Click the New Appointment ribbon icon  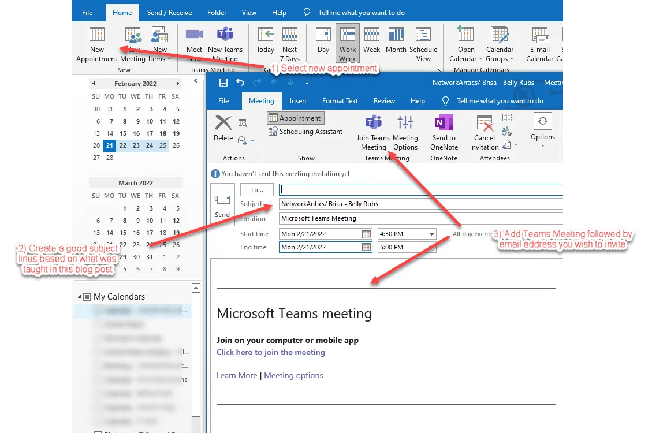97,34
